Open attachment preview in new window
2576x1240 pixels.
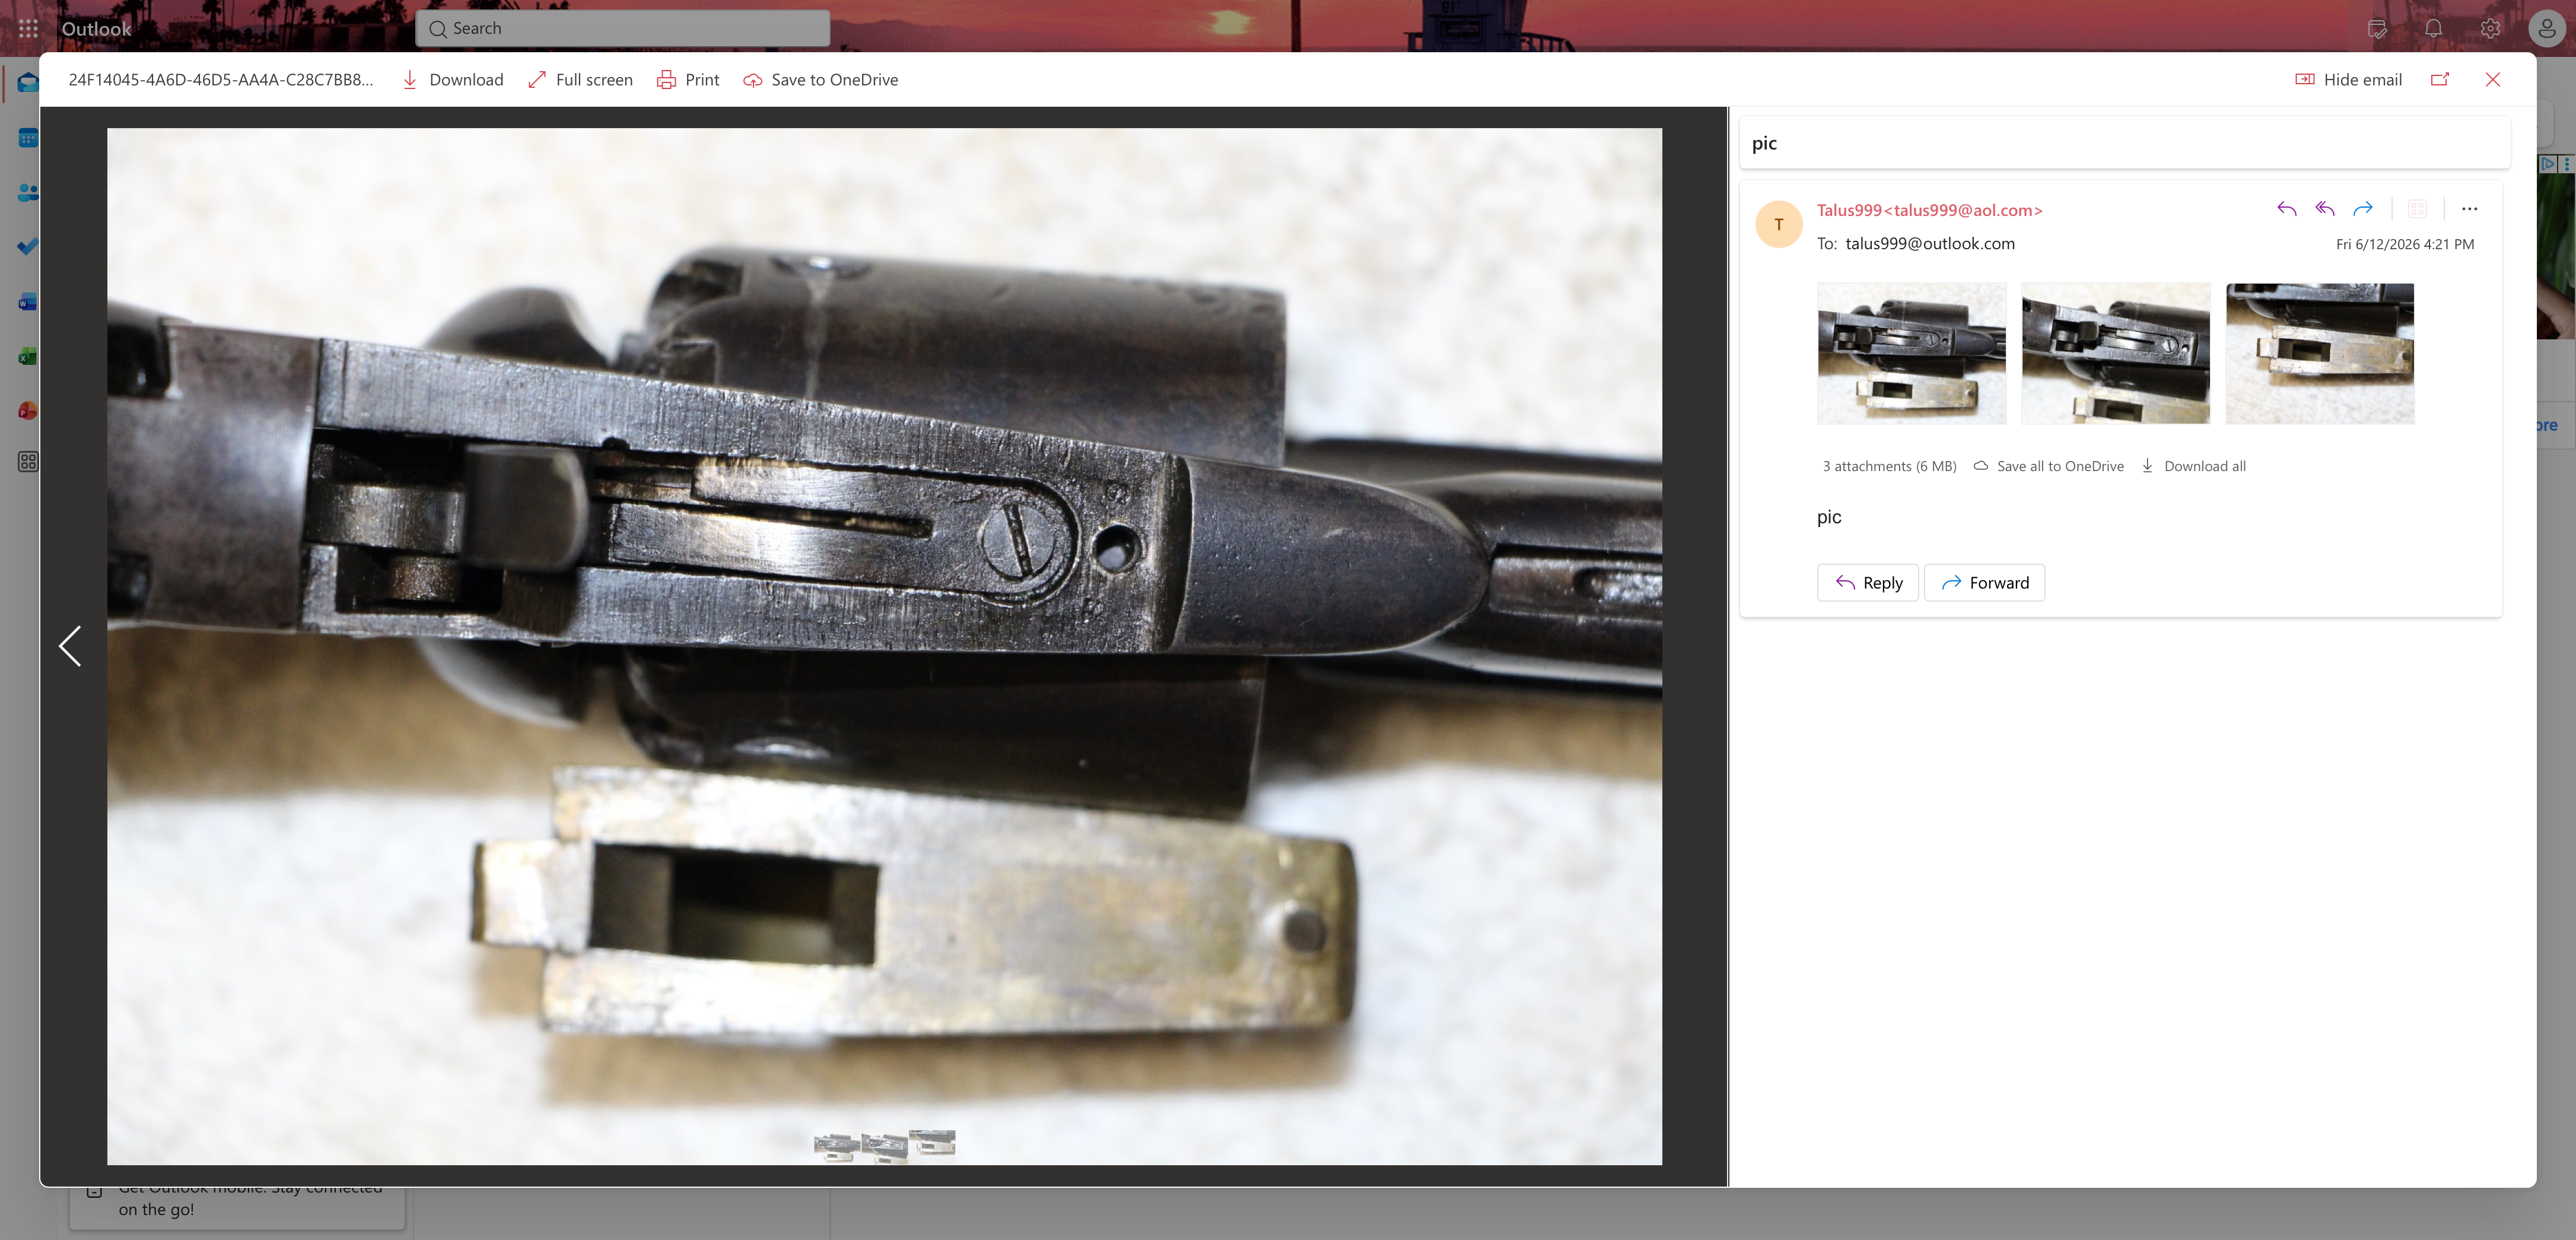coord(2440,80)
